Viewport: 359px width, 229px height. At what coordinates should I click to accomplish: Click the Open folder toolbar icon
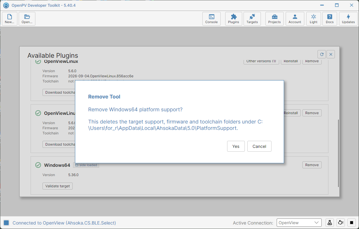[27, 19]
